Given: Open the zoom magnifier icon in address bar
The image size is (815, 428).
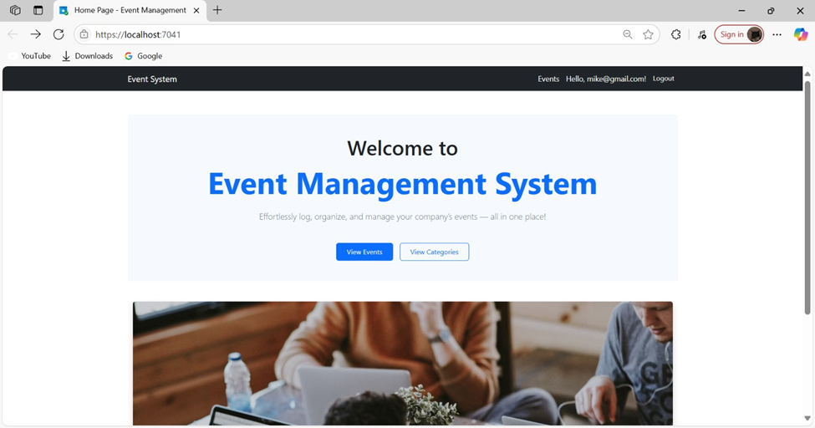Looking at the screenshot, I should point(628,34).
